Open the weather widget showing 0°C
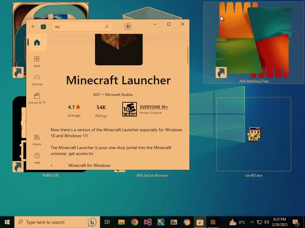 (237, 222)
